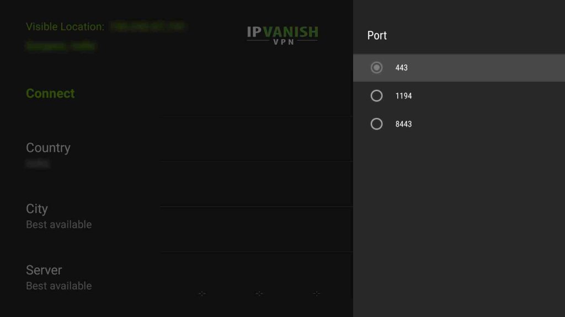565x317 pixels.
Task: Click the Port panel heading
Action: point(377,35)
